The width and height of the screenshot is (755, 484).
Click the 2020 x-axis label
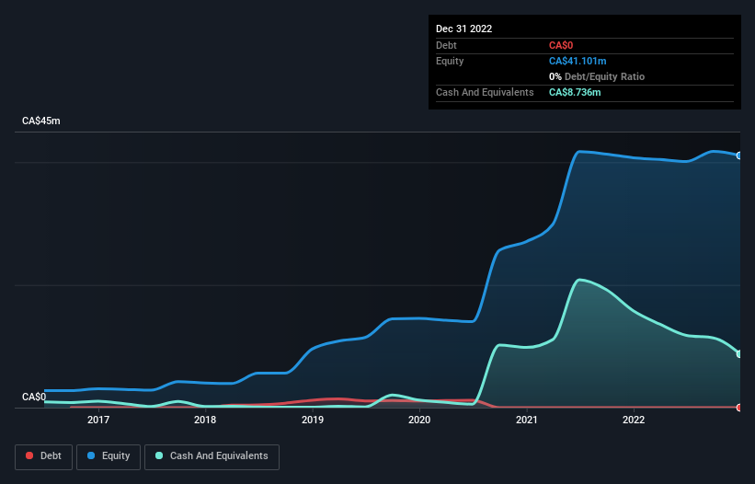point(419,420)
